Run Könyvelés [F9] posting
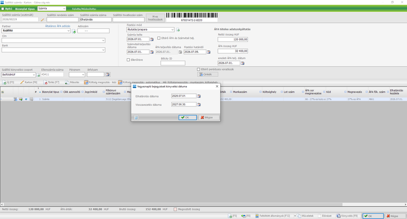This screenshot has height=219, width=407. pos(347,216)
